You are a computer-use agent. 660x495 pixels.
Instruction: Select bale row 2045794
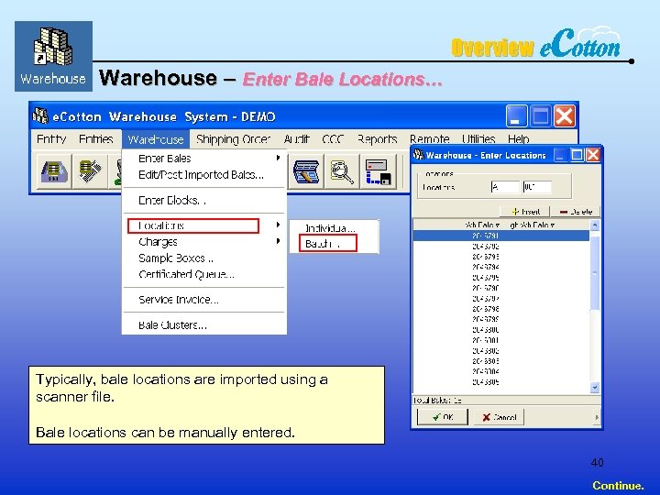[501, 267]
